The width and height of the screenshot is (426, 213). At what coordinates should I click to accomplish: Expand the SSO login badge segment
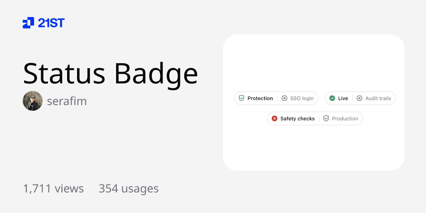(298, 98)
